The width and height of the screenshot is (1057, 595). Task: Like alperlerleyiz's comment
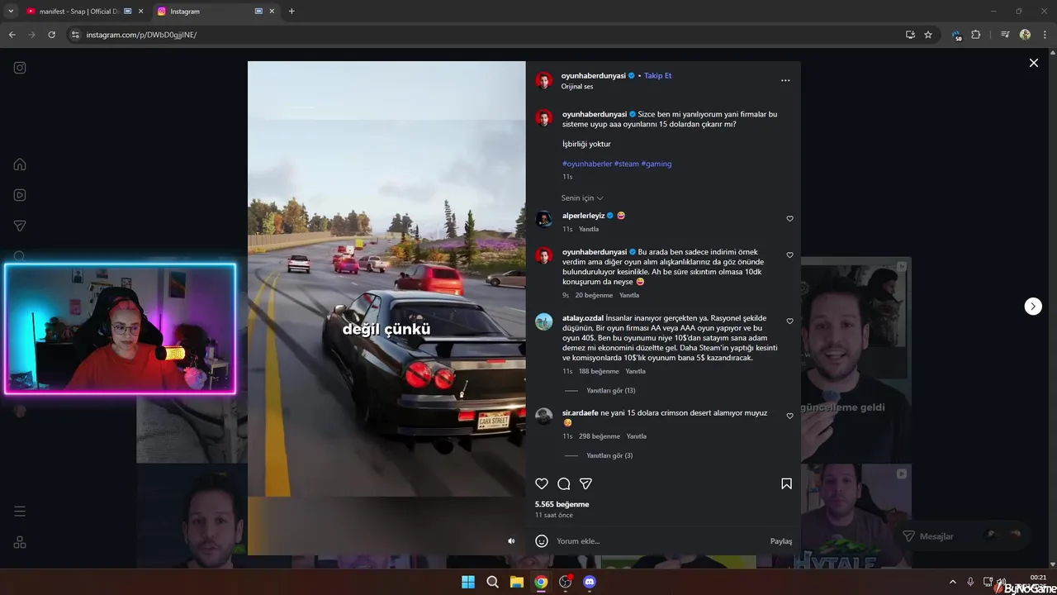[789, 219]
